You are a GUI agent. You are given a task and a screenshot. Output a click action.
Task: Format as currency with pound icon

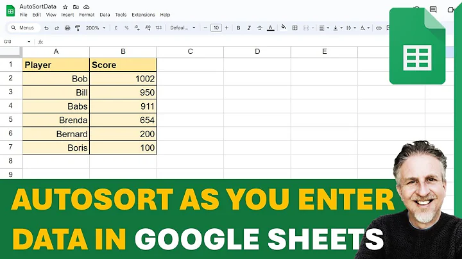click(x=116, y=28)
